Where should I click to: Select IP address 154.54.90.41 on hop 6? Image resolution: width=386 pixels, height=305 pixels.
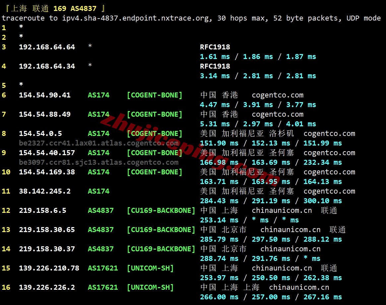47,95
